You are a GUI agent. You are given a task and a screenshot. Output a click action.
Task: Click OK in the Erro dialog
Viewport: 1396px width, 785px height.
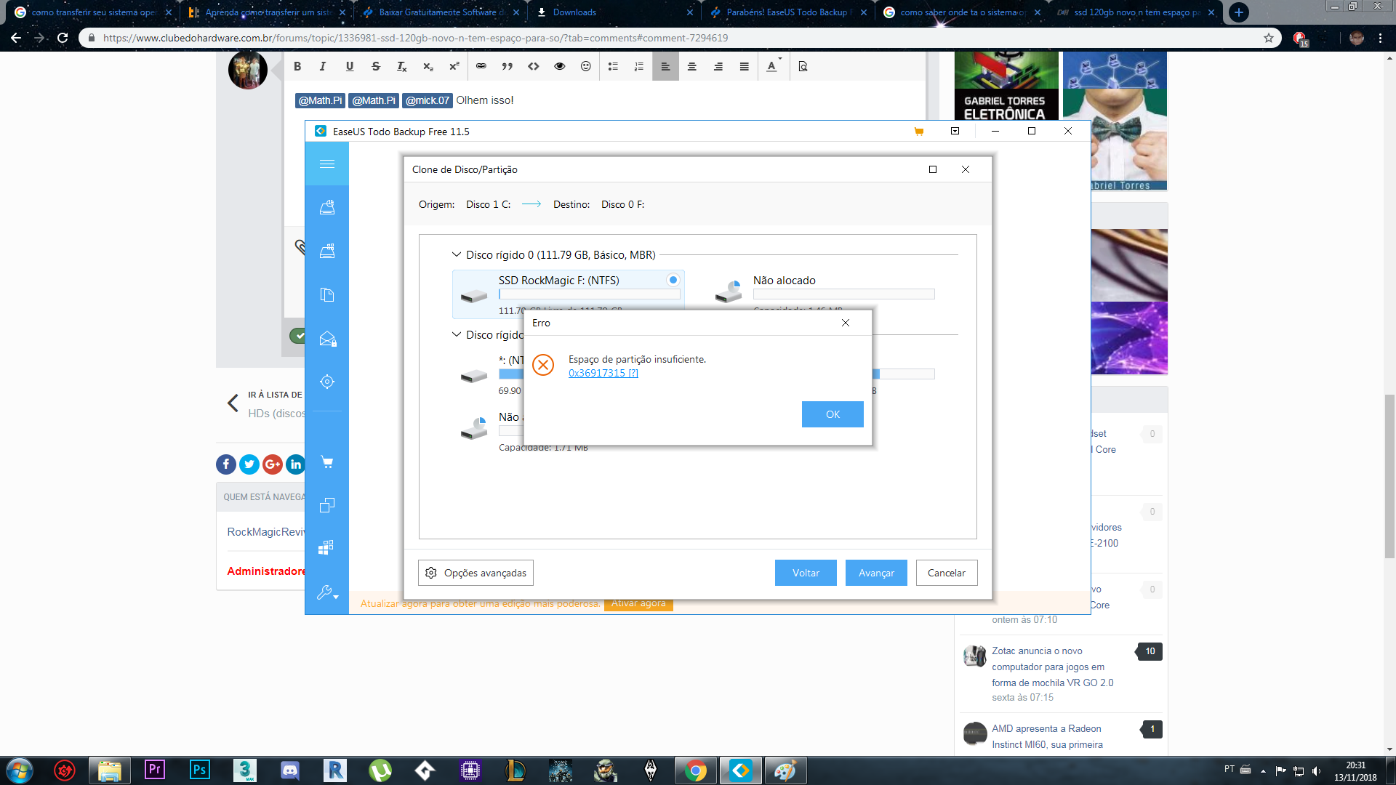tap(833, 414)
